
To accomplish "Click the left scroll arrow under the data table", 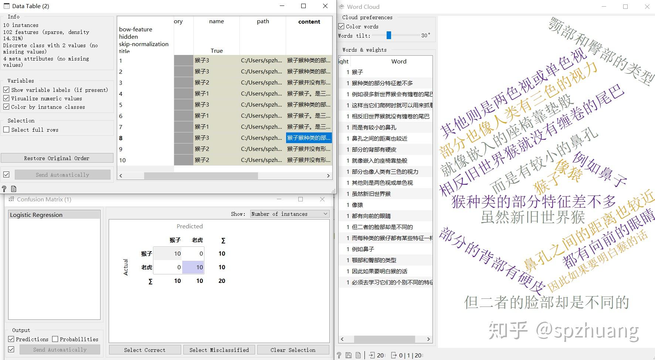I will coord(121,176).
